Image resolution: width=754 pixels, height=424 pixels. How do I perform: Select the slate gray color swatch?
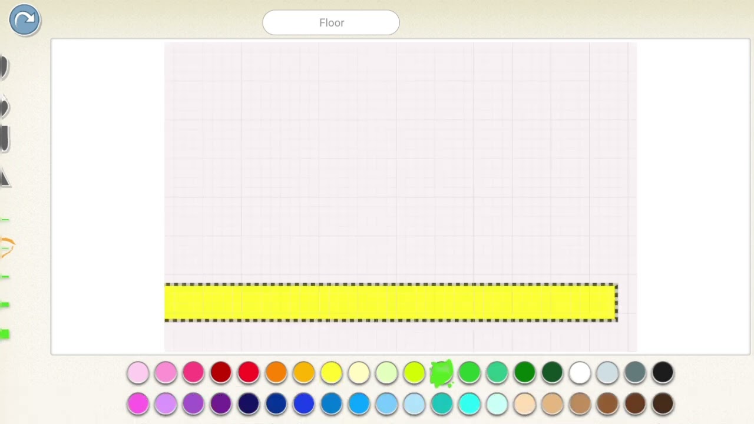[635, 373]
